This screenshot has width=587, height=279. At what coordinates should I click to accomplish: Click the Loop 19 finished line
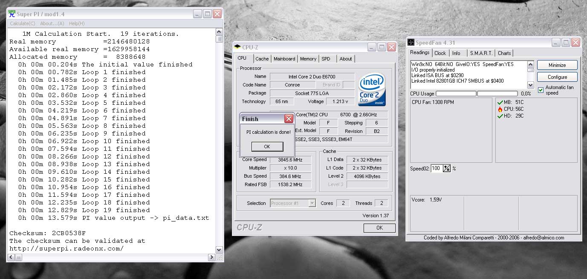[84, 210]
